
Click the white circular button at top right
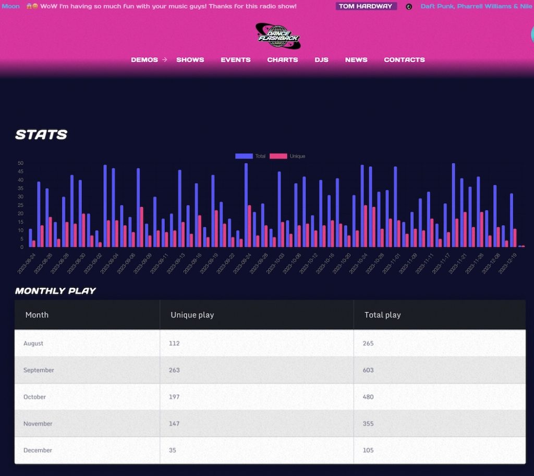[531, 35]
